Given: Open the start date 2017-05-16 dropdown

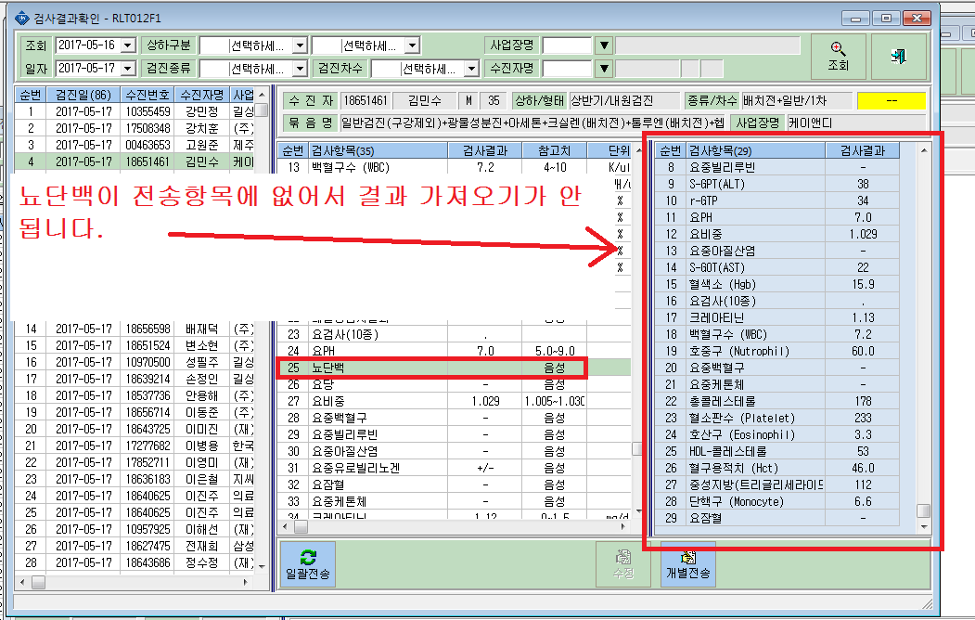Looking at the screenshot, I should point(128,45).
